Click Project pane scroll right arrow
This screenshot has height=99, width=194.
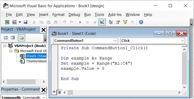click(x=44, y=82)
